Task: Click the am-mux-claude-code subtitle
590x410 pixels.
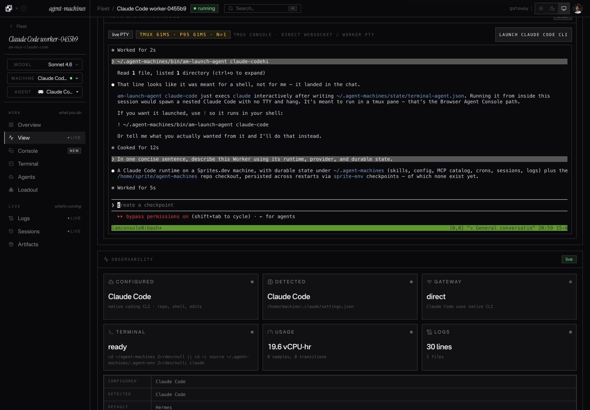Action: 28,47
